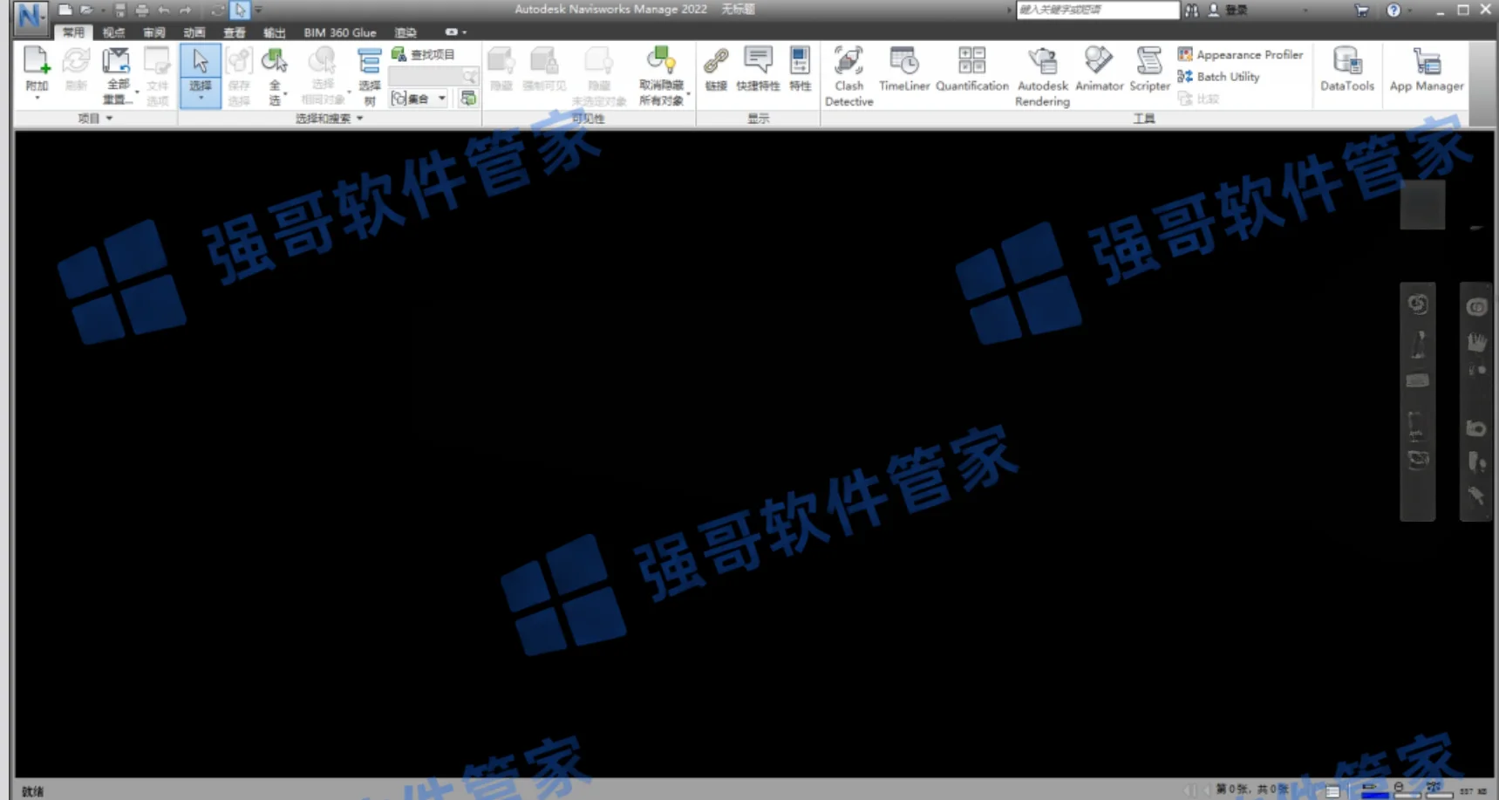Open the customize quick access toolbar dropdown
Screen dimensions: 1499x800
(x=258, y=10)
